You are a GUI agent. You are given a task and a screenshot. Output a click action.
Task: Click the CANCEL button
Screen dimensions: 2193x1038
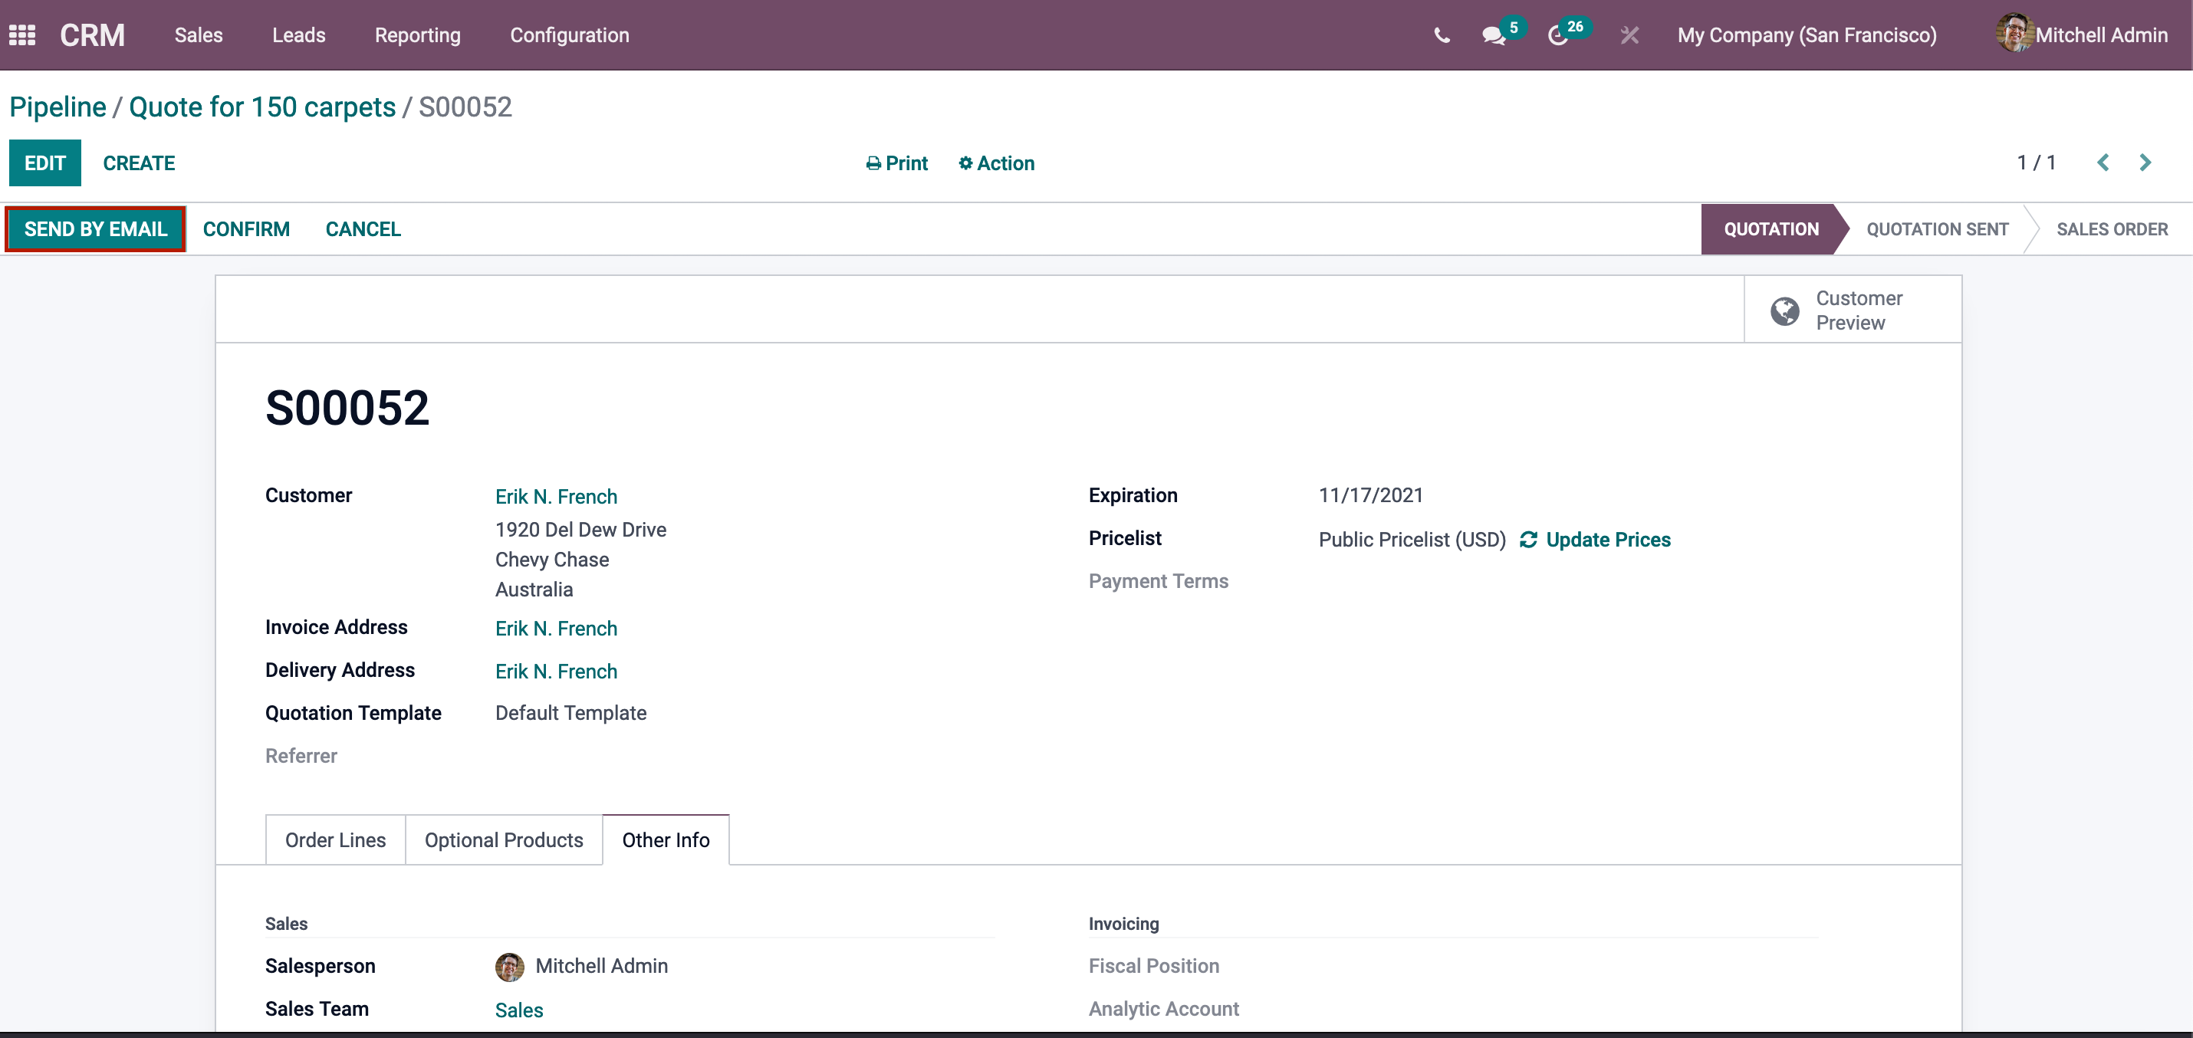coord(363,229)
